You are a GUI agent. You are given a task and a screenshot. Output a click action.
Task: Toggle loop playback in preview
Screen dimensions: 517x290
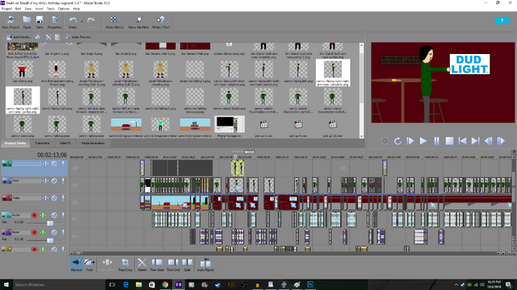point(397,141)
